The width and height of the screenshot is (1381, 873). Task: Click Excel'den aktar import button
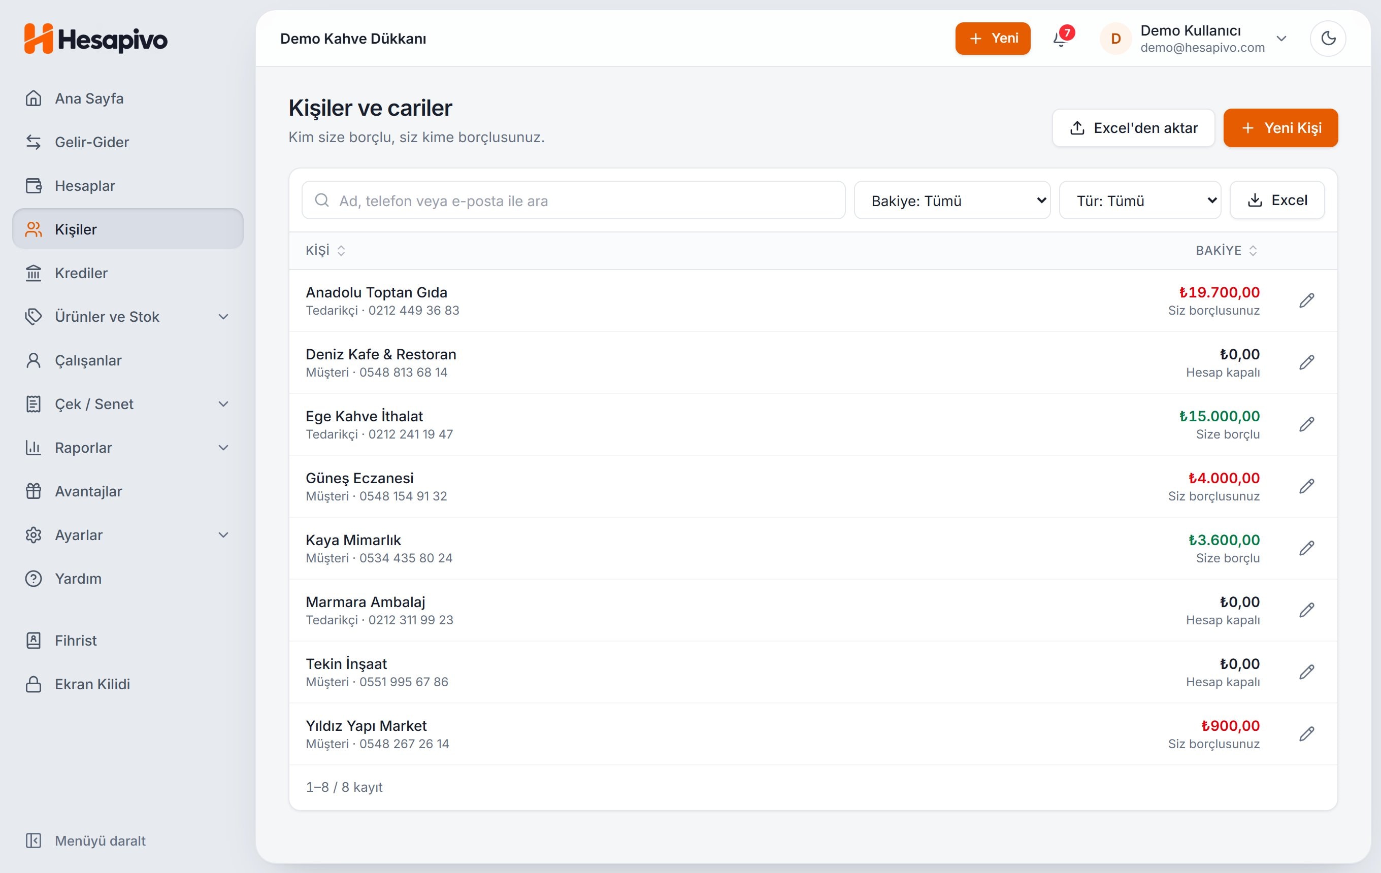point(1133,128)
